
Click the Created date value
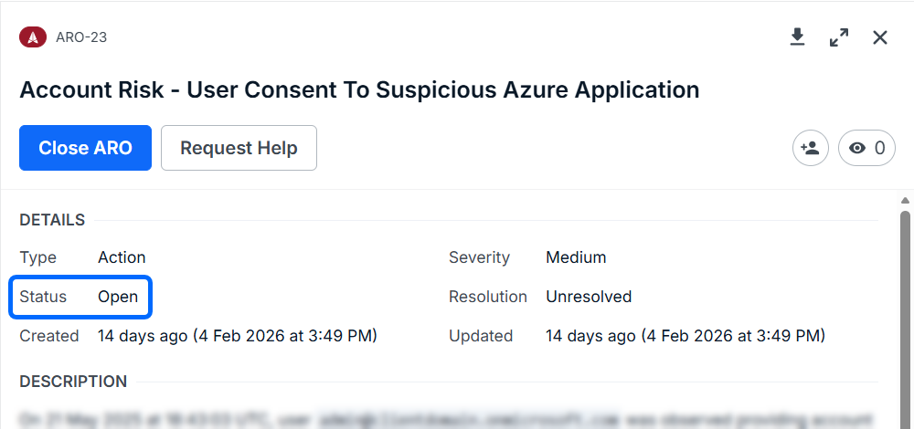pyautogui.click(x=237, y=336)
